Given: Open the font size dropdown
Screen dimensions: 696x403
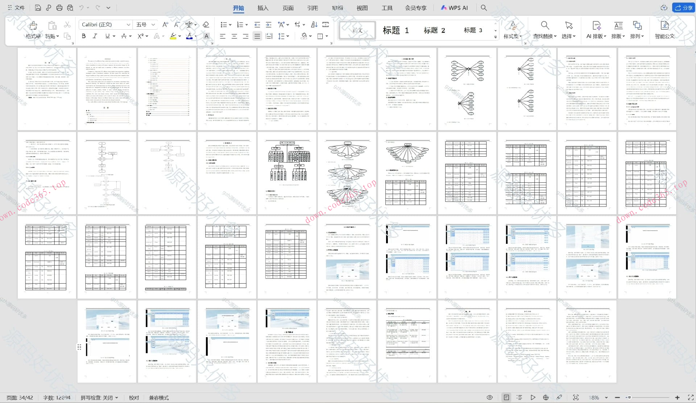Looking at the screenshot, I should [153, 25].
